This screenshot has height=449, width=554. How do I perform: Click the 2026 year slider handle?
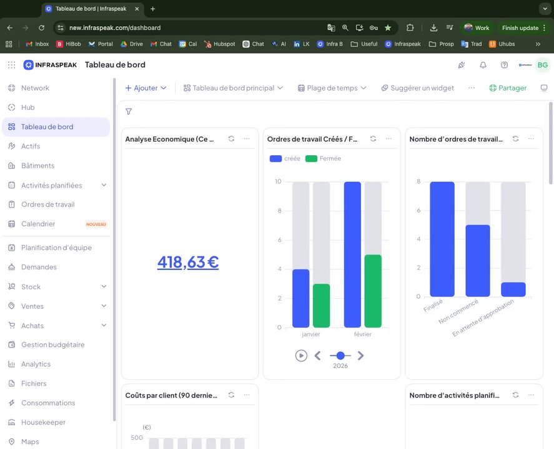[x=340, y=355]
